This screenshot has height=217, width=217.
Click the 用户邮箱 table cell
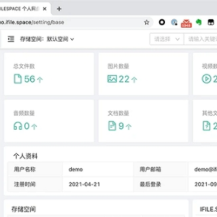click(161, 169)
